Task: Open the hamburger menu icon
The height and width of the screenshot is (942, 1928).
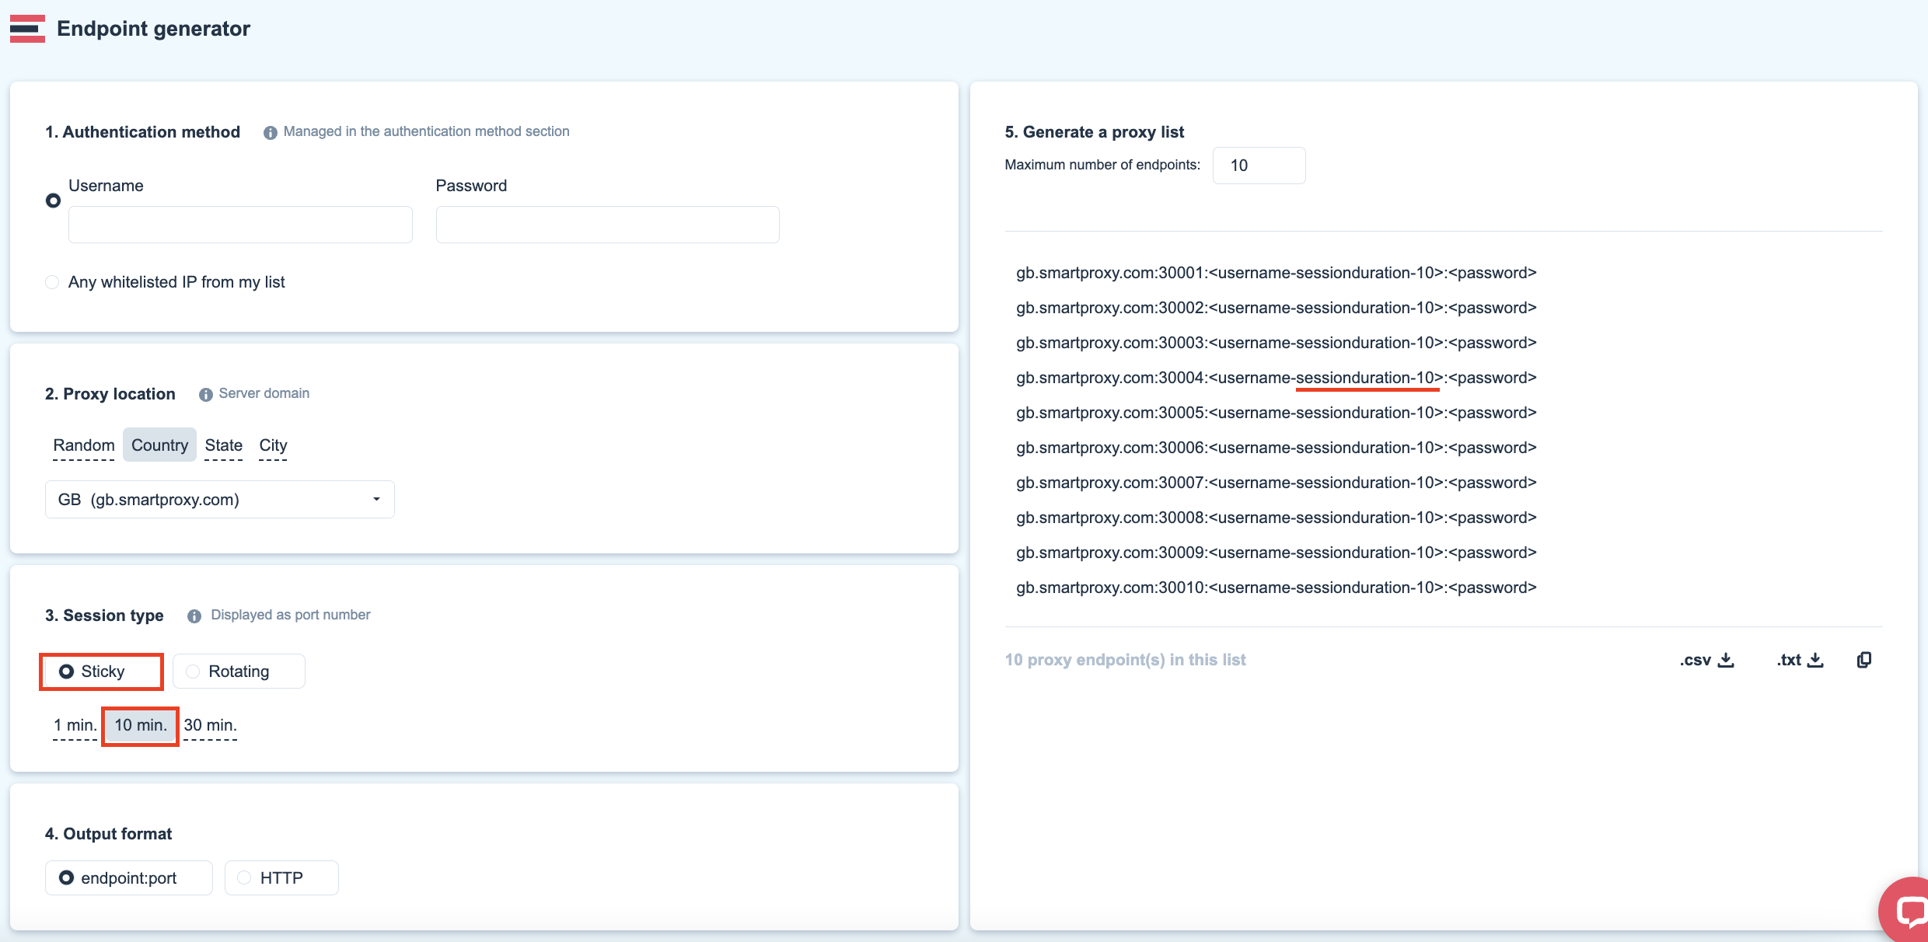Action: 27,29
